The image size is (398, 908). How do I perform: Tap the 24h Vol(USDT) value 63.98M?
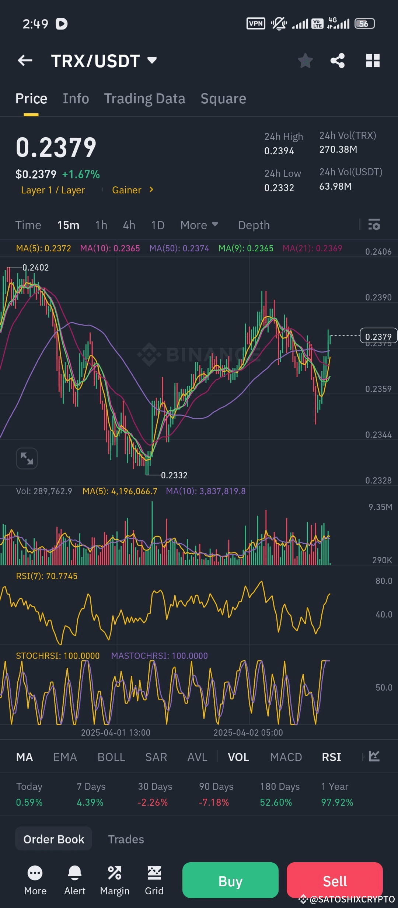coord(335,186)
